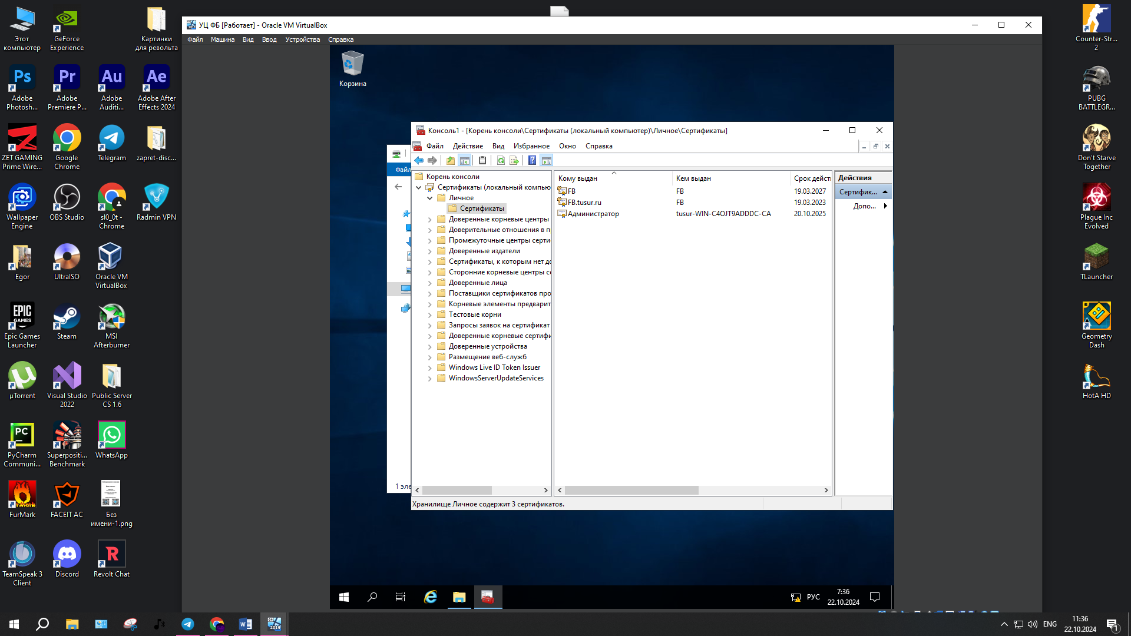Click the MMC console VM taskbar icon
Screen dimensions: 1131x636
click(488, 597)
